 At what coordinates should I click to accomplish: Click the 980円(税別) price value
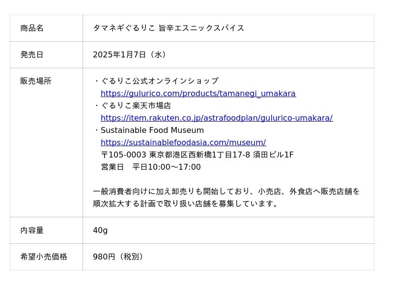pos(118,257)
